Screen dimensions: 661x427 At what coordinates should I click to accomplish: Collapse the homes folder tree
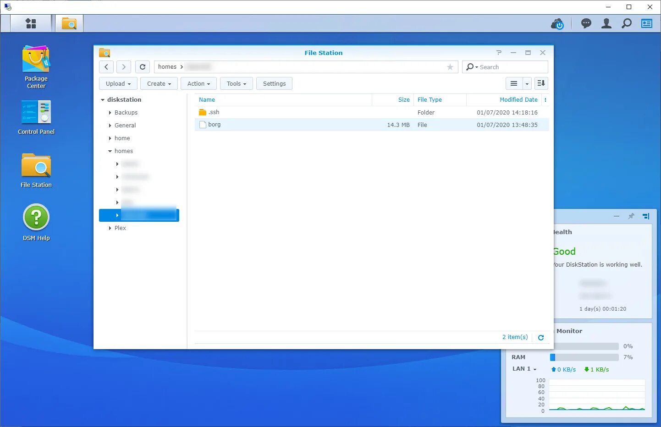point(110,151)
